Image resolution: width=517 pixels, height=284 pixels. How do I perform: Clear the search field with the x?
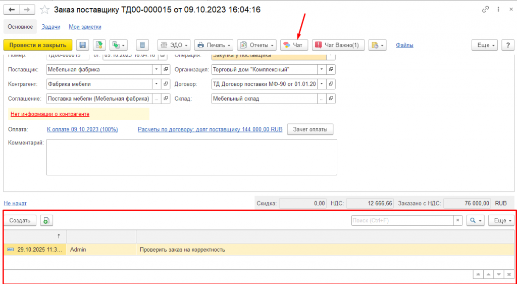(457, 221)
